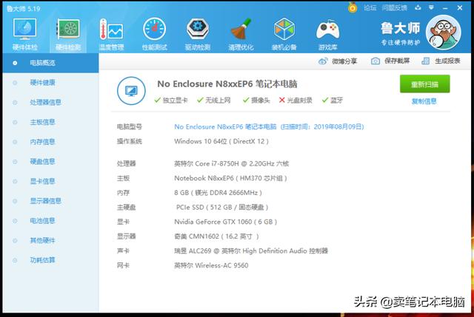Select 硬件检测 hardware detection icon
Image resolution: width=474 pixels, height=317 pixels.
click(68, 30)
